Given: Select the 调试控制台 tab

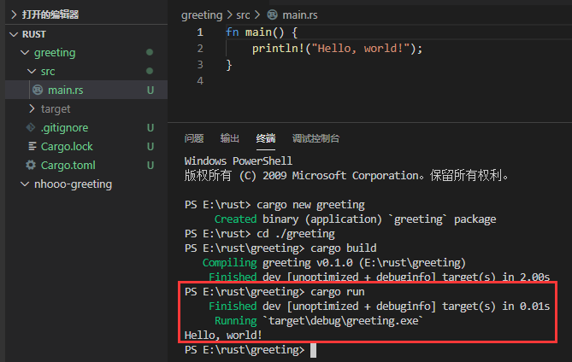Looking at the screenshot, I should pos(315,138).
